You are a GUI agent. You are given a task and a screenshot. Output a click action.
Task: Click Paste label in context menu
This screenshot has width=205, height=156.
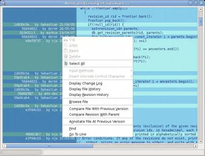click(x=74, y=51)
